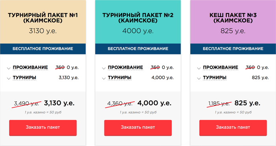Open Турниры link in Кеш пакет №3
The height and width of the screenshot is (146, 276).
(214, 78)
